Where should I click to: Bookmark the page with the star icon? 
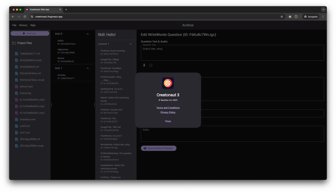tap(282, 17)
